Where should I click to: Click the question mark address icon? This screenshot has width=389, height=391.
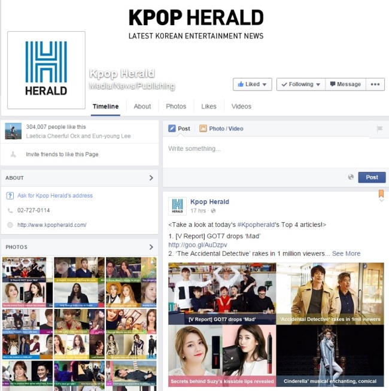pos(10,196)
